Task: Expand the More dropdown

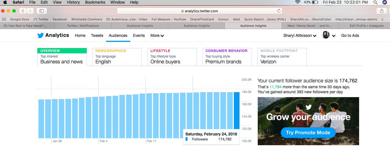Action: [x=157, y=36]
